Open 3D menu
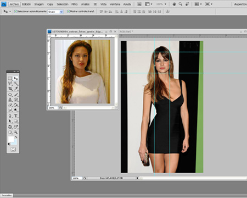Screen dimensions: 247x198 click(96, 4)
